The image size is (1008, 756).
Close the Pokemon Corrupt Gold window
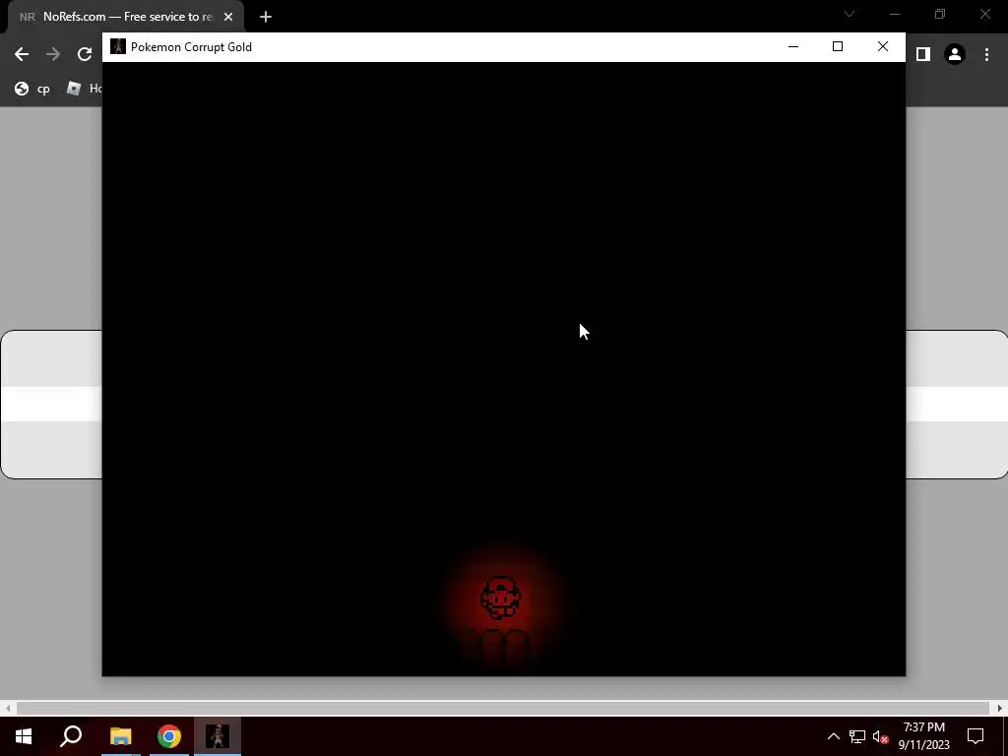click(883, 46)
